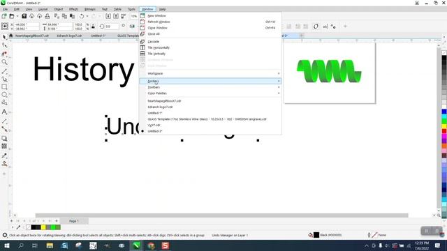Toggle the lock ratio padlock
The image size is (447, 251).
93,26
